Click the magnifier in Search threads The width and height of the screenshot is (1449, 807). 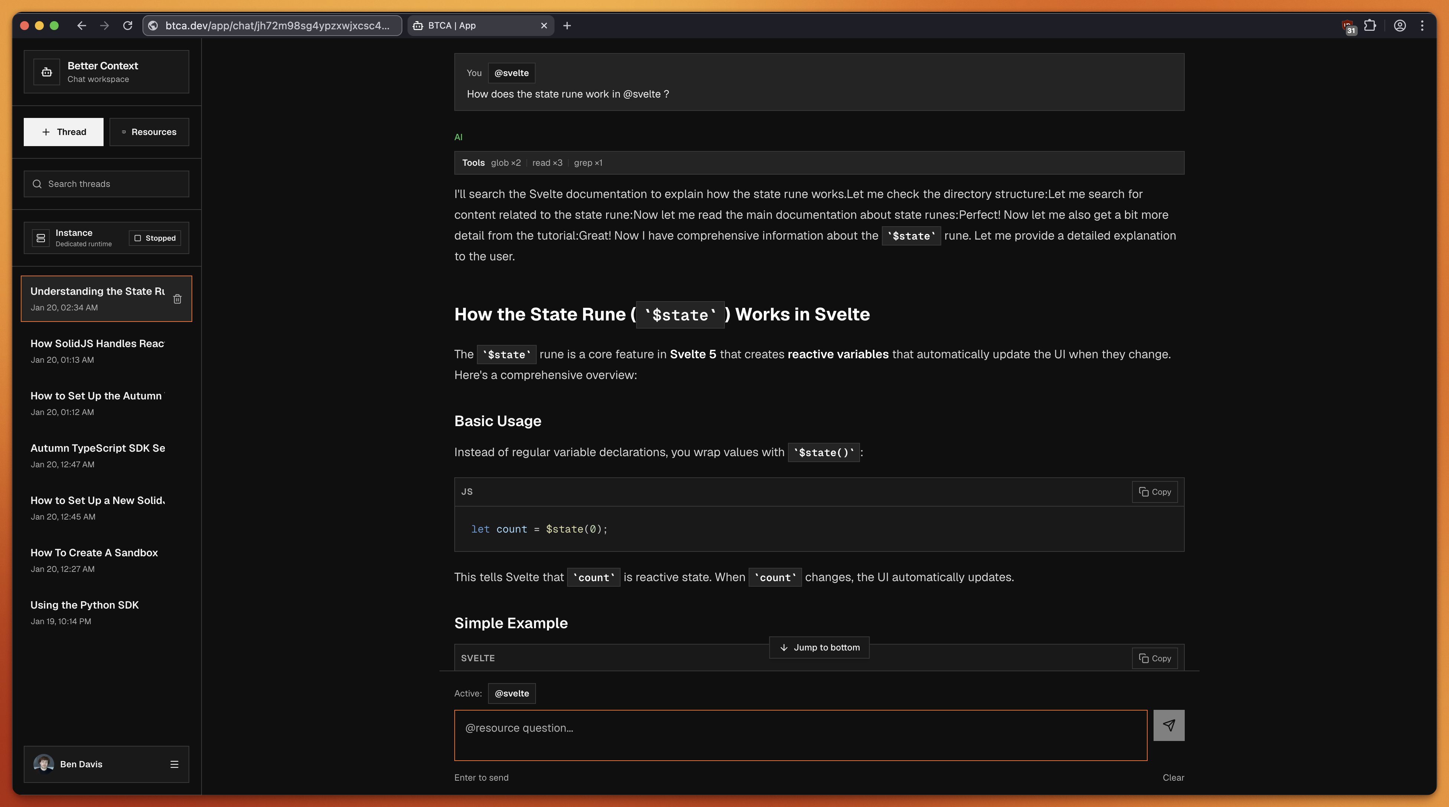[x=37, y=184]
